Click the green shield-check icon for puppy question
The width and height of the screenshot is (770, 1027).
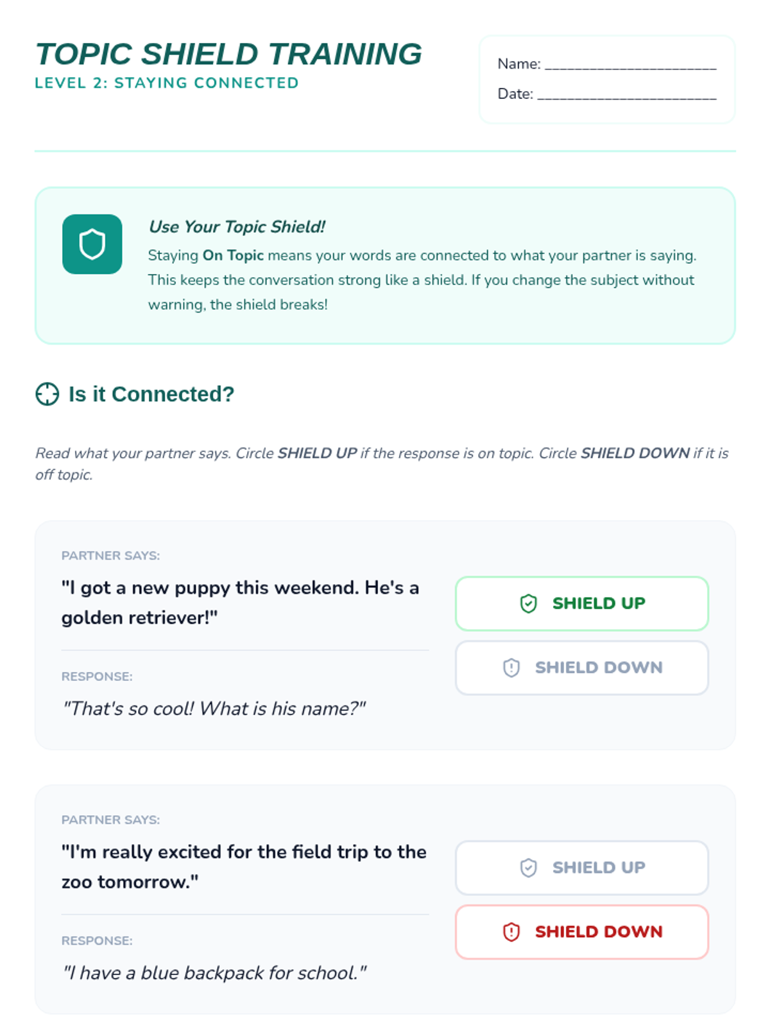(528, 603)
